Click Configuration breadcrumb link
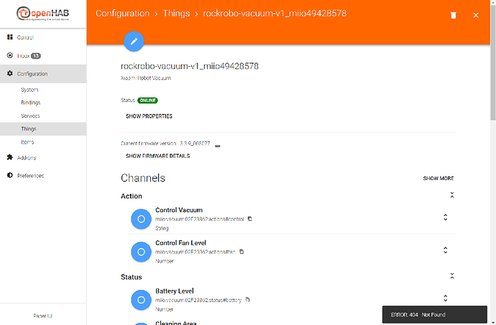 click(122, 13)
